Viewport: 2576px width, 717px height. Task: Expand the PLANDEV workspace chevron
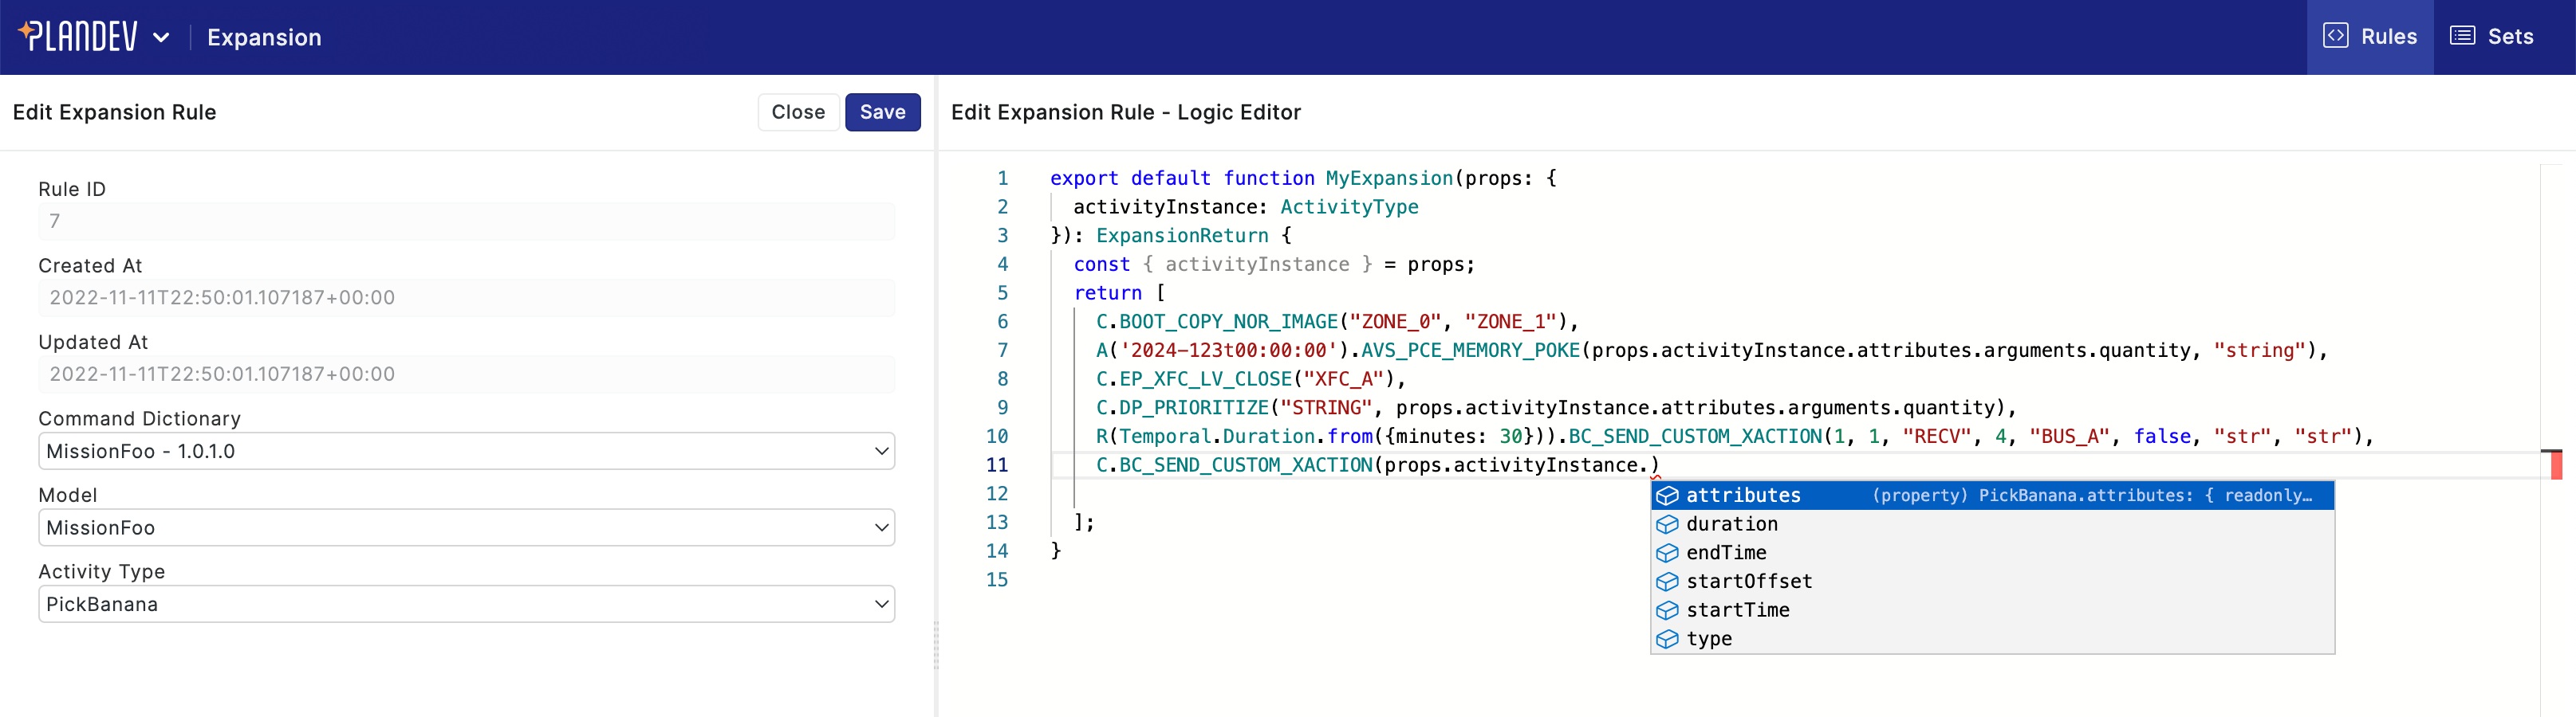click(162, 35)
